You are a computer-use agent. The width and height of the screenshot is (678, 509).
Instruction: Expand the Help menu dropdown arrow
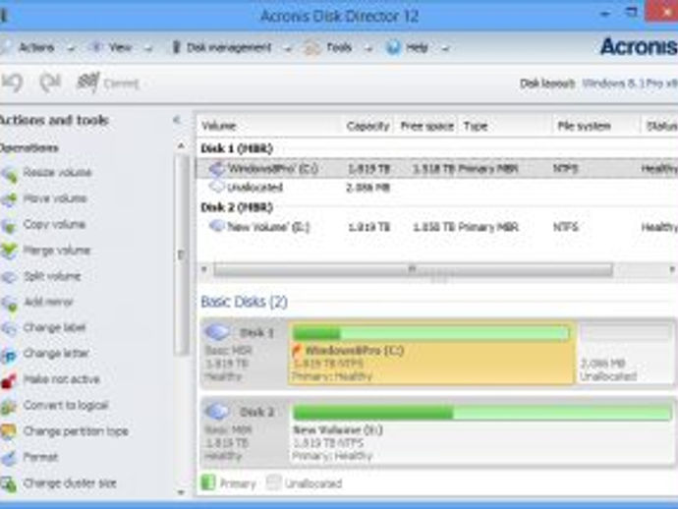[x=445, y=48]
